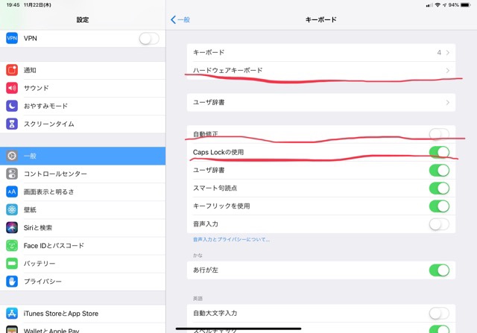The width and height of the screenshot is (477, 333).
Task: Open ハードウェアキーボード chevron row
Action: click(x=321, y=71)
